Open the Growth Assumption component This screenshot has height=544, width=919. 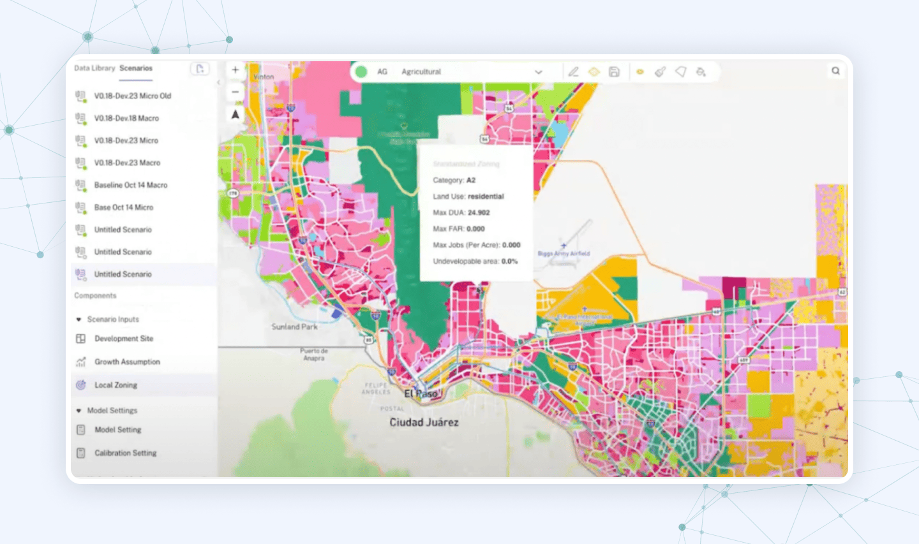127,362
